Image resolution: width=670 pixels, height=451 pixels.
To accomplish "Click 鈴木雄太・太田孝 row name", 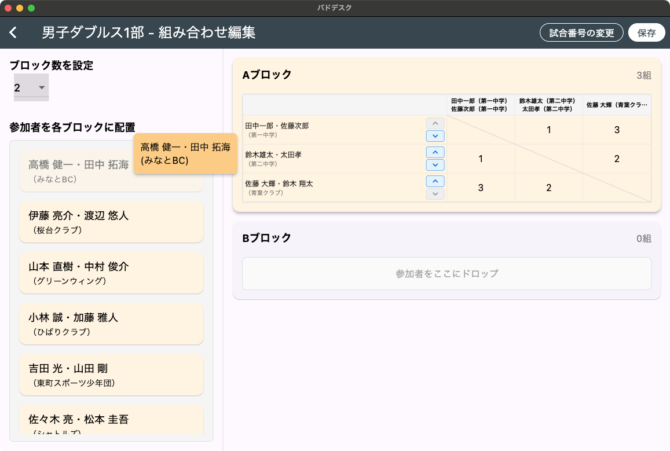I will (x=273, y=155).
